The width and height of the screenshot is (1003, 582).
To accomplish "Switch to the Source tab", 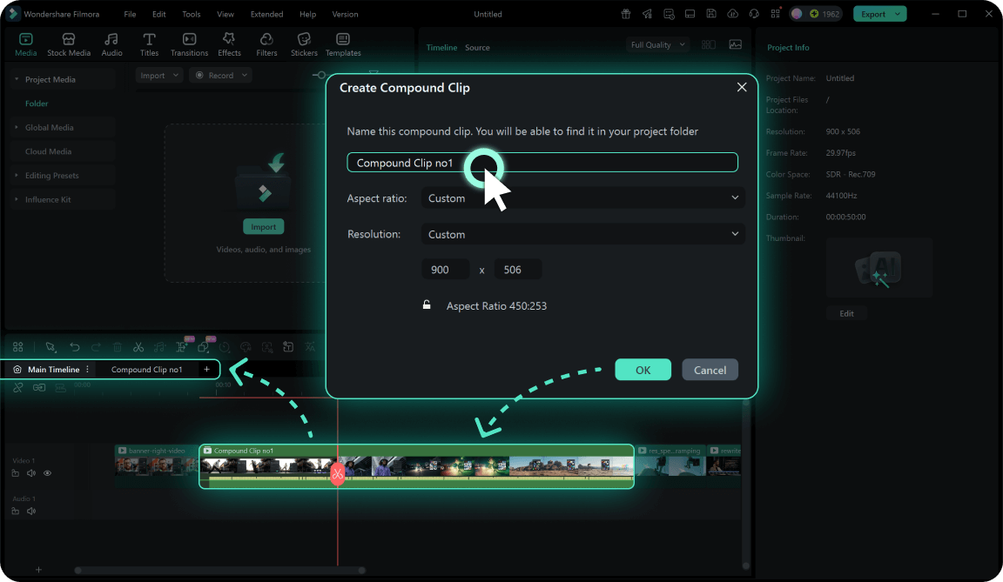I will 477,47.
